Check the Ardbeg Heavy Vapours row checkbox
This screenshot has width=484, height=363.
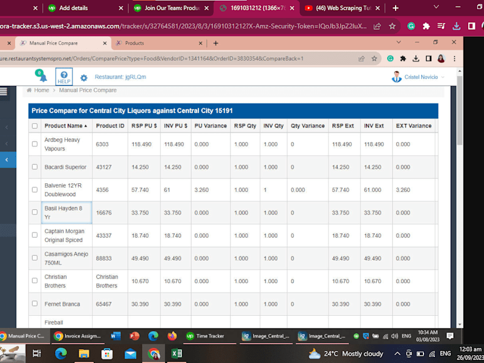tap(34, 144)
